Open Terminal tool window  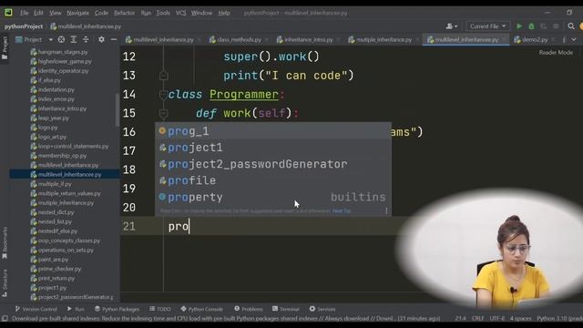285,309
